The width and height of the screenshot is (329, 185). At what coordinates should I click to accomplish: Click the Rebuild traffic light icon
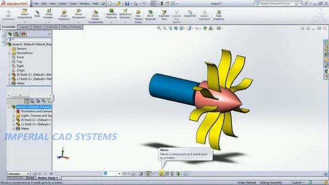click(162, 4)
